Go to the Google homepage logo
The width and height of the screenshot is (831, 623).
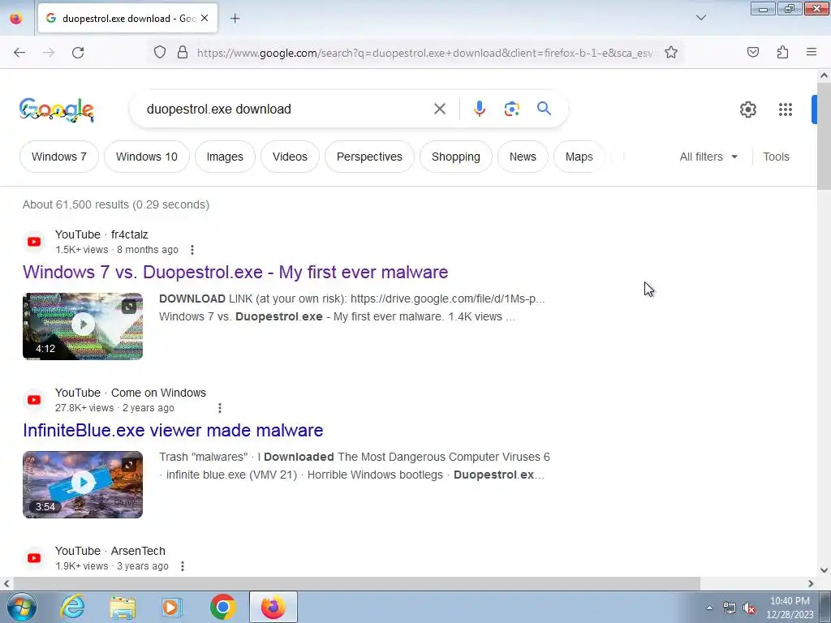coord(57,110)
